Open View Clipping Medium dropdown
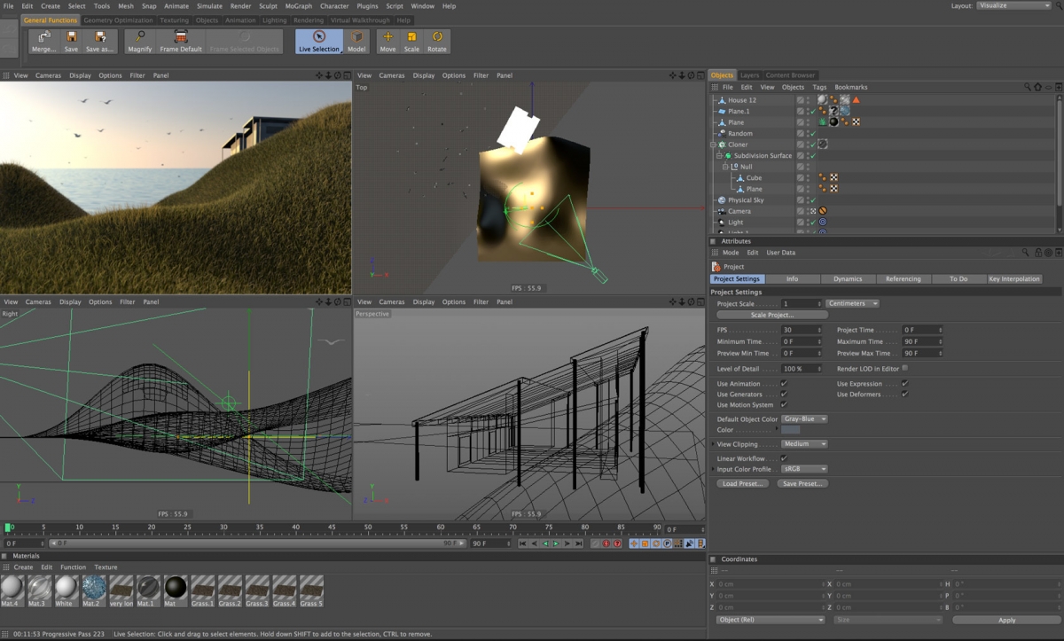1064x641 pixels. click(804, 443)
